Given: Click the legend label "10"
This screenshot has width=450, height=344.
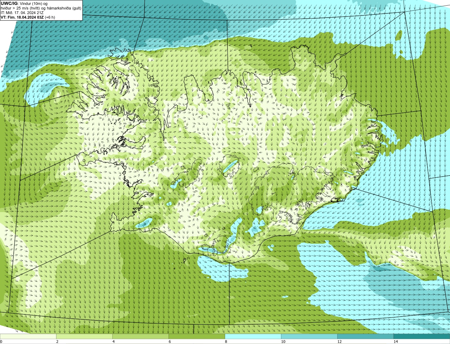Looking at the screenshot, I should (283, 342).
